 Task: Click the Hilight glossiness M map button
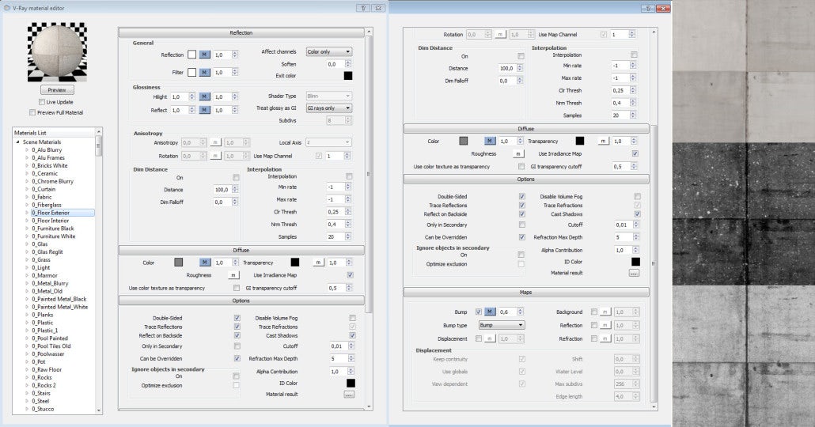(203, 96)
